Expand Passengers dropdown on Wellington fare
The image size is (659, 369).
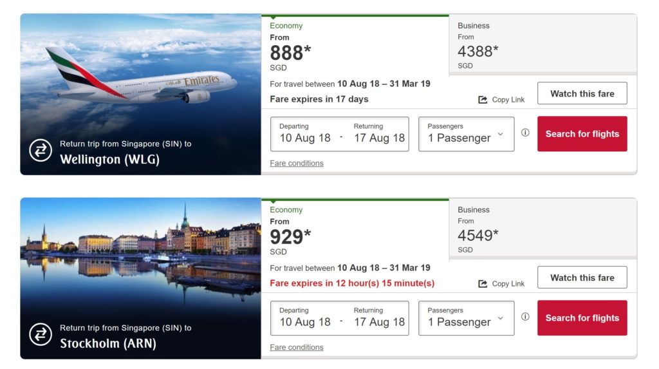click(x=466, y=134)
